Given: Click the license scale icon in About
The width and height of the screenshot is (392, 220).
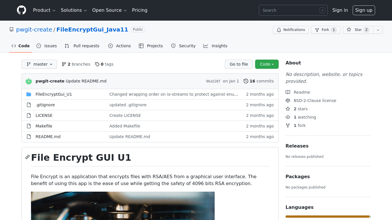Looking at the screenshot, I should [x=288, y=101].
